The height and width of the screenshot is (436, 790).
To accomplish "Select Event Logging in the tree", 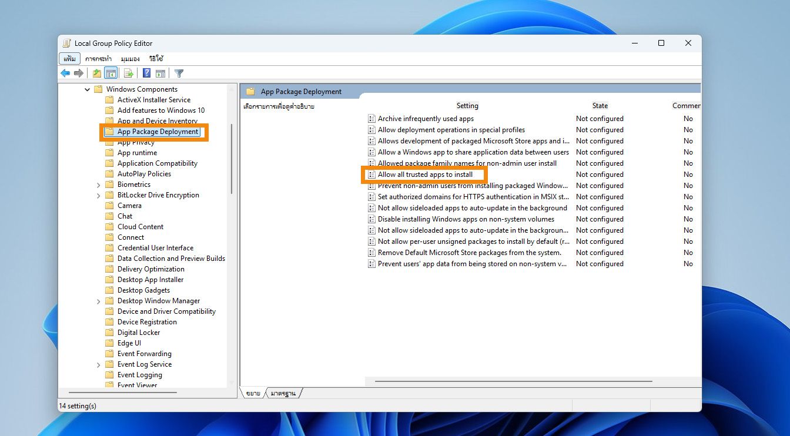I will click(140, 375).
